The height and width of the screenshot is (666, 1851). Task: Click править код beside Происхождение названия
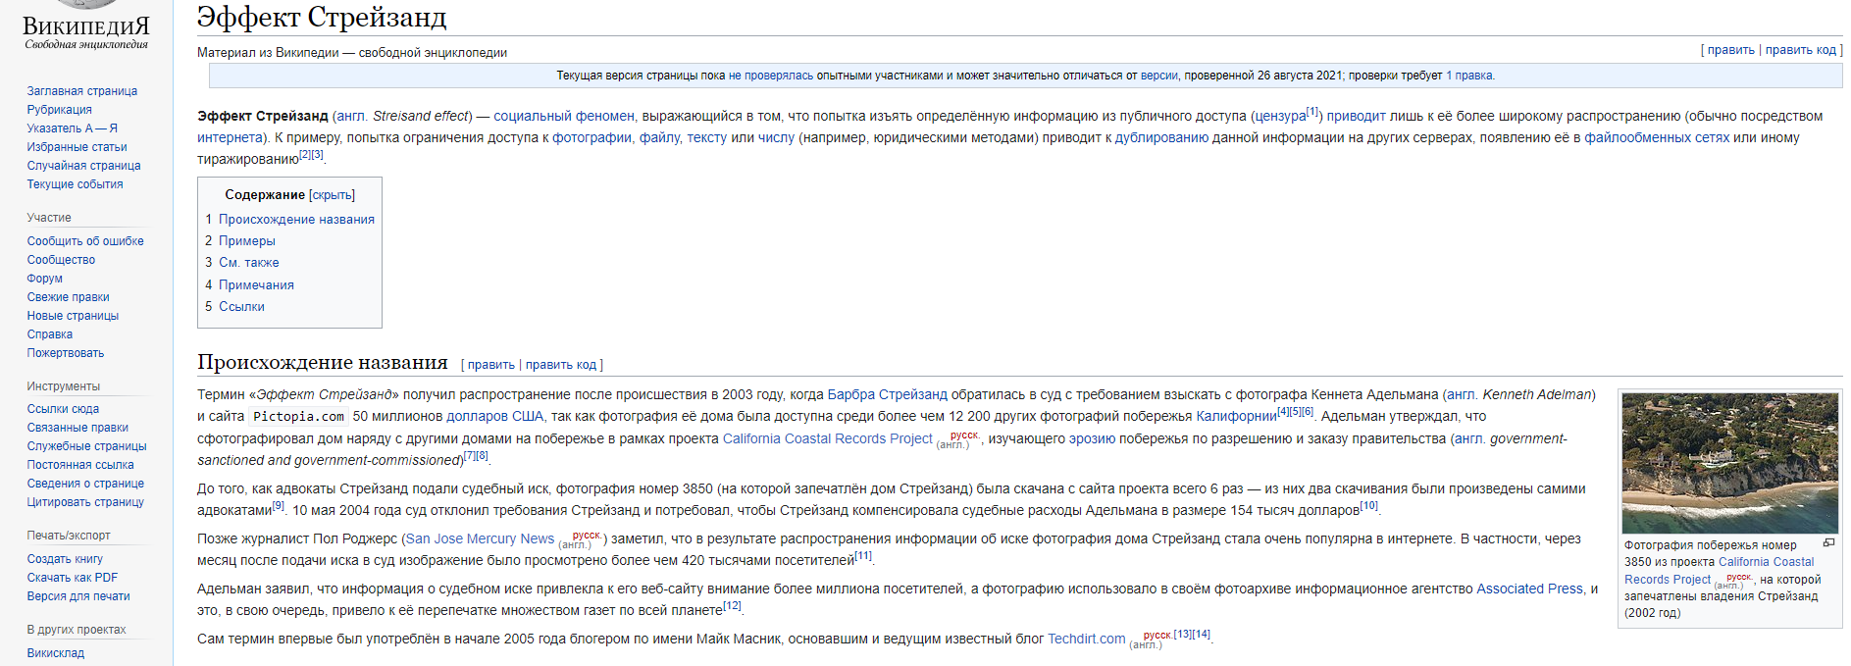561,365
